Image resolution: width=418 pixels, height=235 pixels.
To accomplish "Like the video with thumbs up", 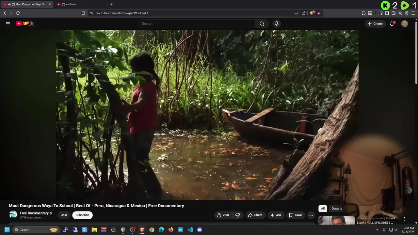I will pyautogui.click(x=223, y=215).
